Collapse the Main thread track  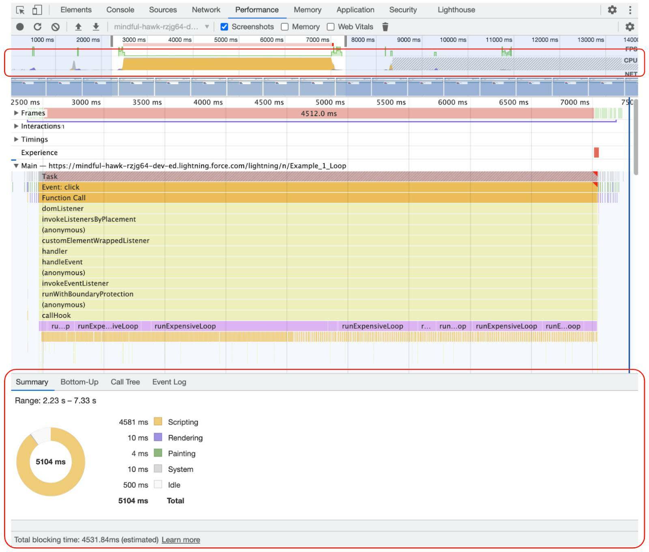pos(16,166)
